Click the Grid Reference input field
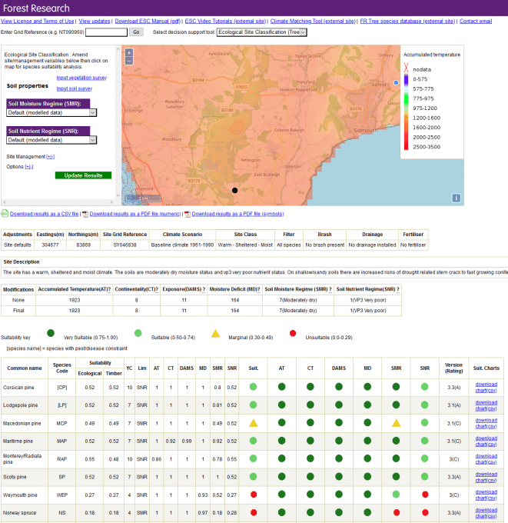Image resolution: width=508 pixels, height=523 pixels. click(106, 32)
